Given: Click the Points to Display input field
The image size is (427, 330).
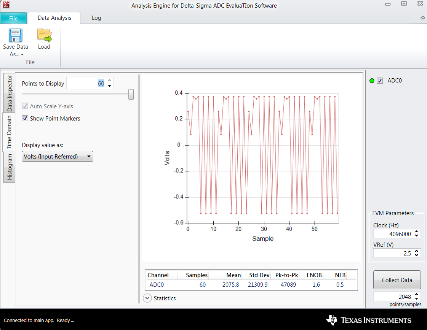Looking at the screenshot, I should pos(86,84).
